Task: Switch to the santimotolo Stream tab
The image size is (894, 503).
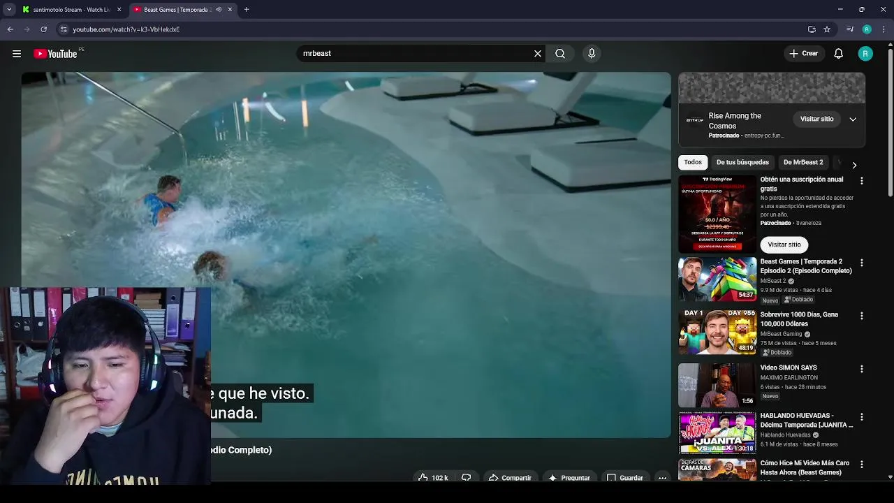Action: coord(71,10)
